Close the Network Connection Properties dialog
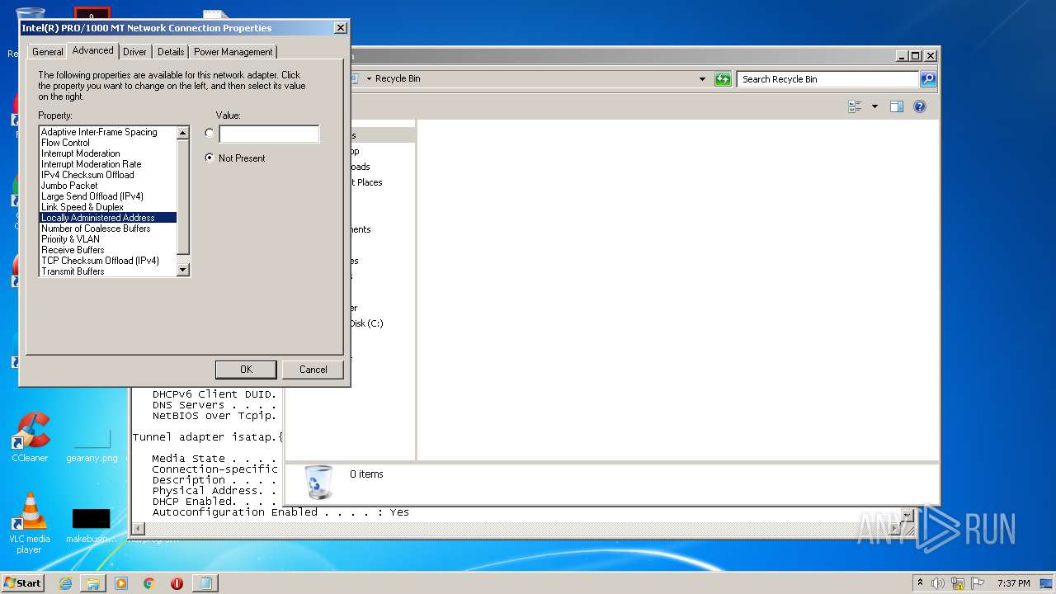This screenshot has height=594, width=1056. click(340, 28)
